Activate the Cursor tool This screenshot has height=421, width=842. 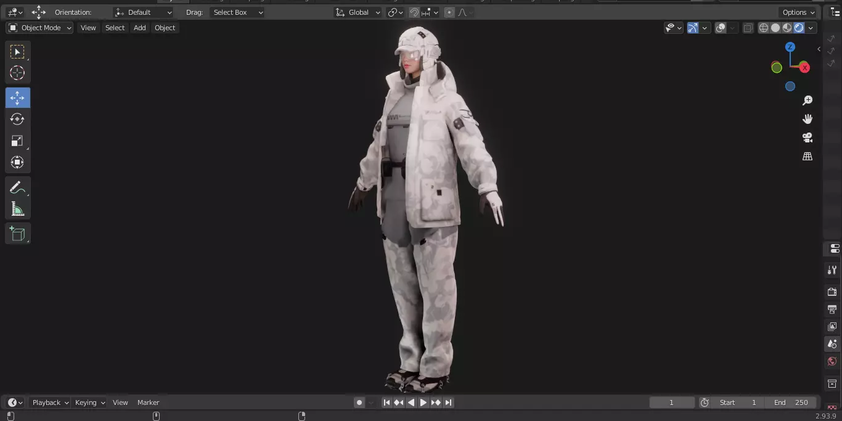[18, 73]
